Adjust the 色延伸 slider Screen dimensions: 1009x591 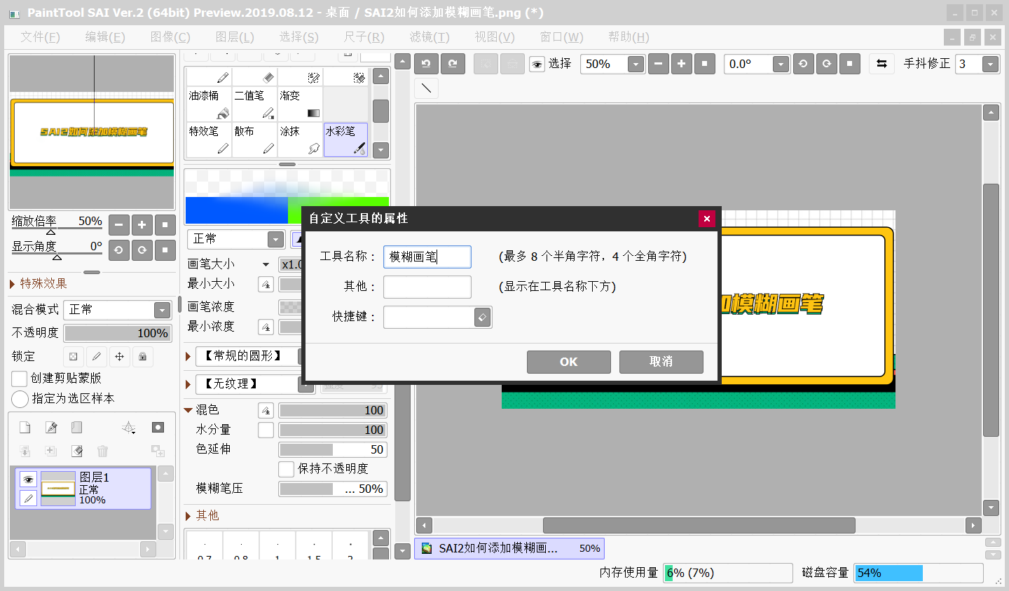(333, 449)
